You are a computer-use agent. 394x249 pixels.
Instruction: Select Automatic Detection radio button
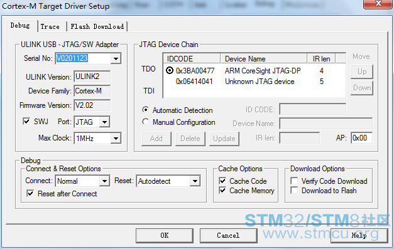[x=145, y=110]
